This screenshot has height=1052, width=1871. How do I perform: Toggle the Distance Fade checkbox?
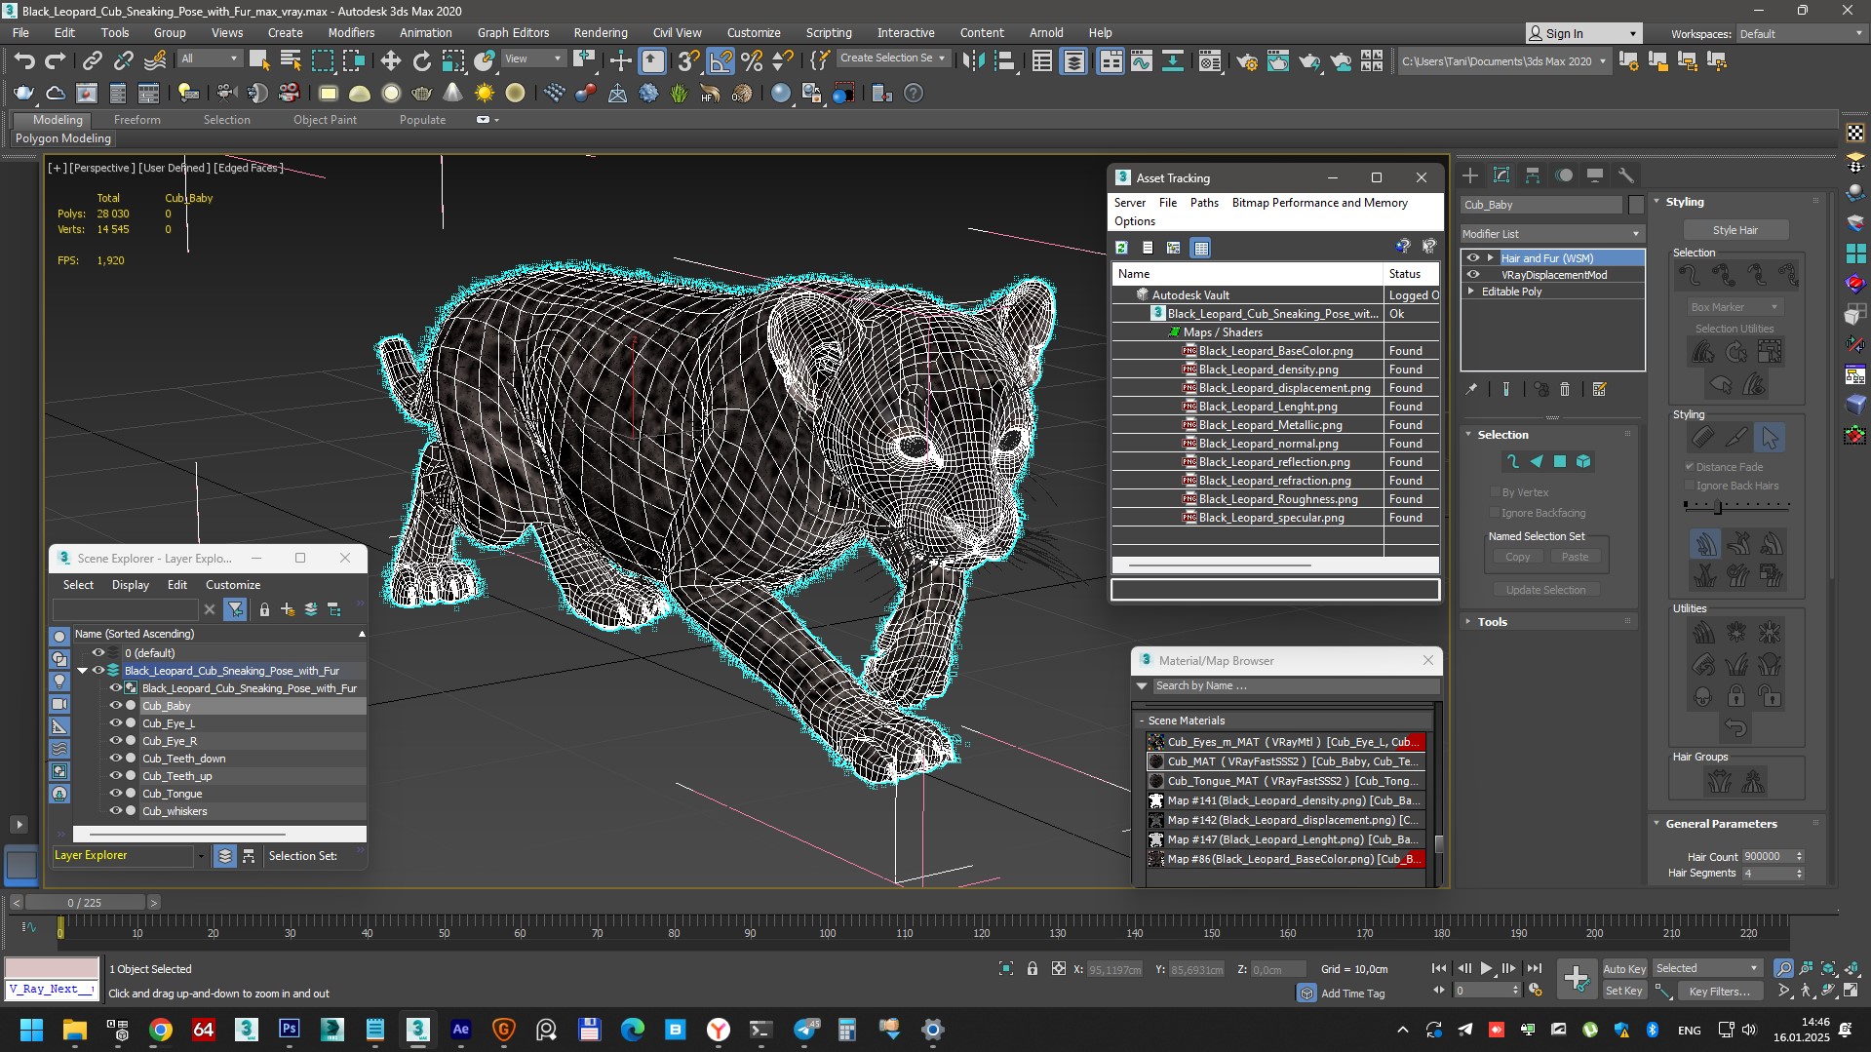(1690, 467)
